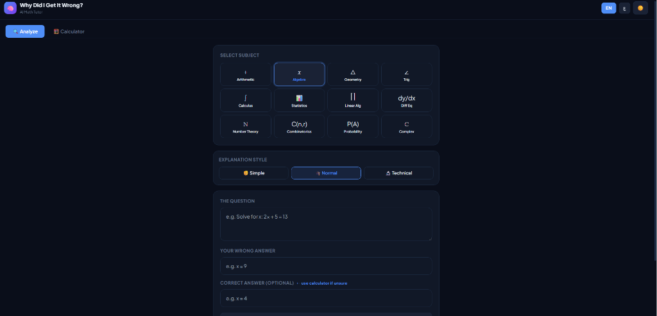This screenshot has width=657, height=316.
Task: Click into The Question text area
Action: point(326,224)
